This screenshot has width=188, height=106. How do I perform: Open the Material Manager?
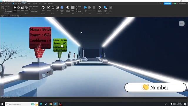[68, 9]
